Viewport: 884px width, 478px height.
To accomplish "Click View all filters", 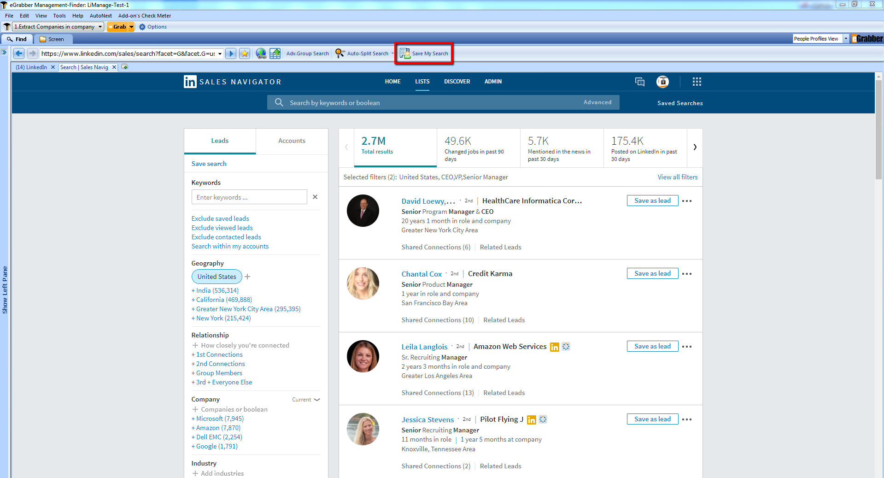I will point(677,177).
